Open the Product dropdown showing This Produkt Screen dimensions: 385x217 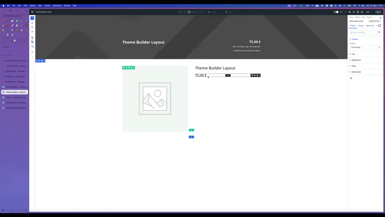[x=365, y=47]
